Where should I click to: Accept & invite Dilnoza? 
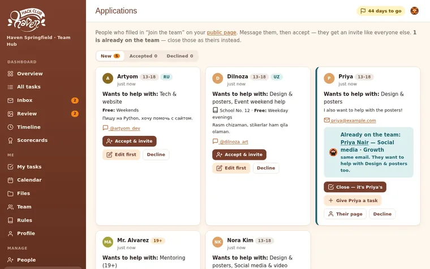[239, 155]
